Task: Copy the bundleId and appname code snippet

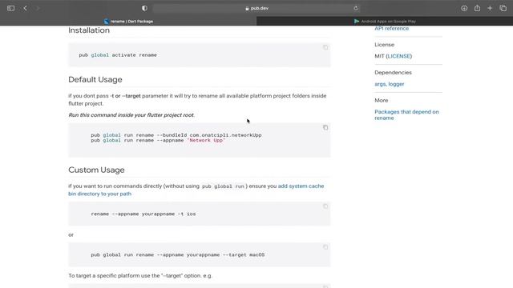Action: coord(325,127)
